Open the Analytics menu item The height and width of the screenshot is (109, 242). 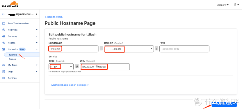pyautogui.click(x=13, y=30)
